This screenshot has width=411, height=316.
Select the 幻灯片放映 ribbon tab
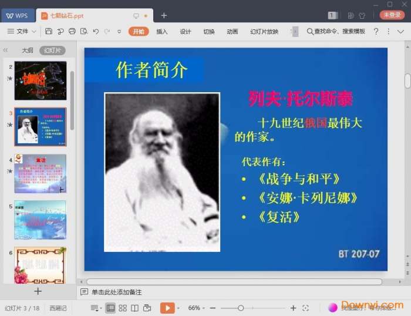click(264, 32)
